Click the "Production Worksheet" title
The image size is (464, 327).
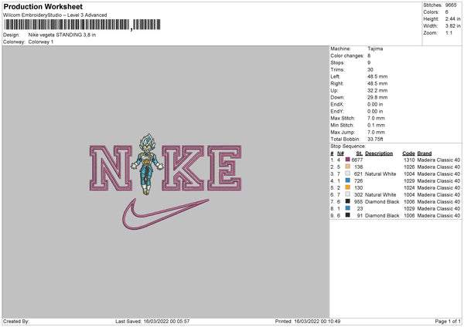pos(43,6)
